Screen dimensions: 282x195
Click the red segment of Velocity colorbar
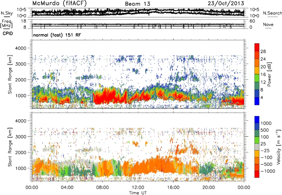point(257,174)
